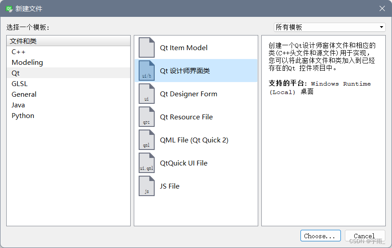Click the qrc icon for Qt Resource File
The image size is (392, 248).
click(x=147, y=117)
